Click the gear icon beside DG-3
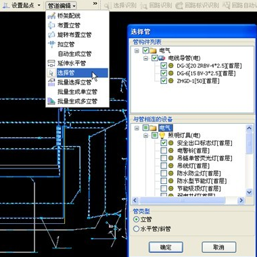Screen dimensions: 257x257 tap(171, 66)
